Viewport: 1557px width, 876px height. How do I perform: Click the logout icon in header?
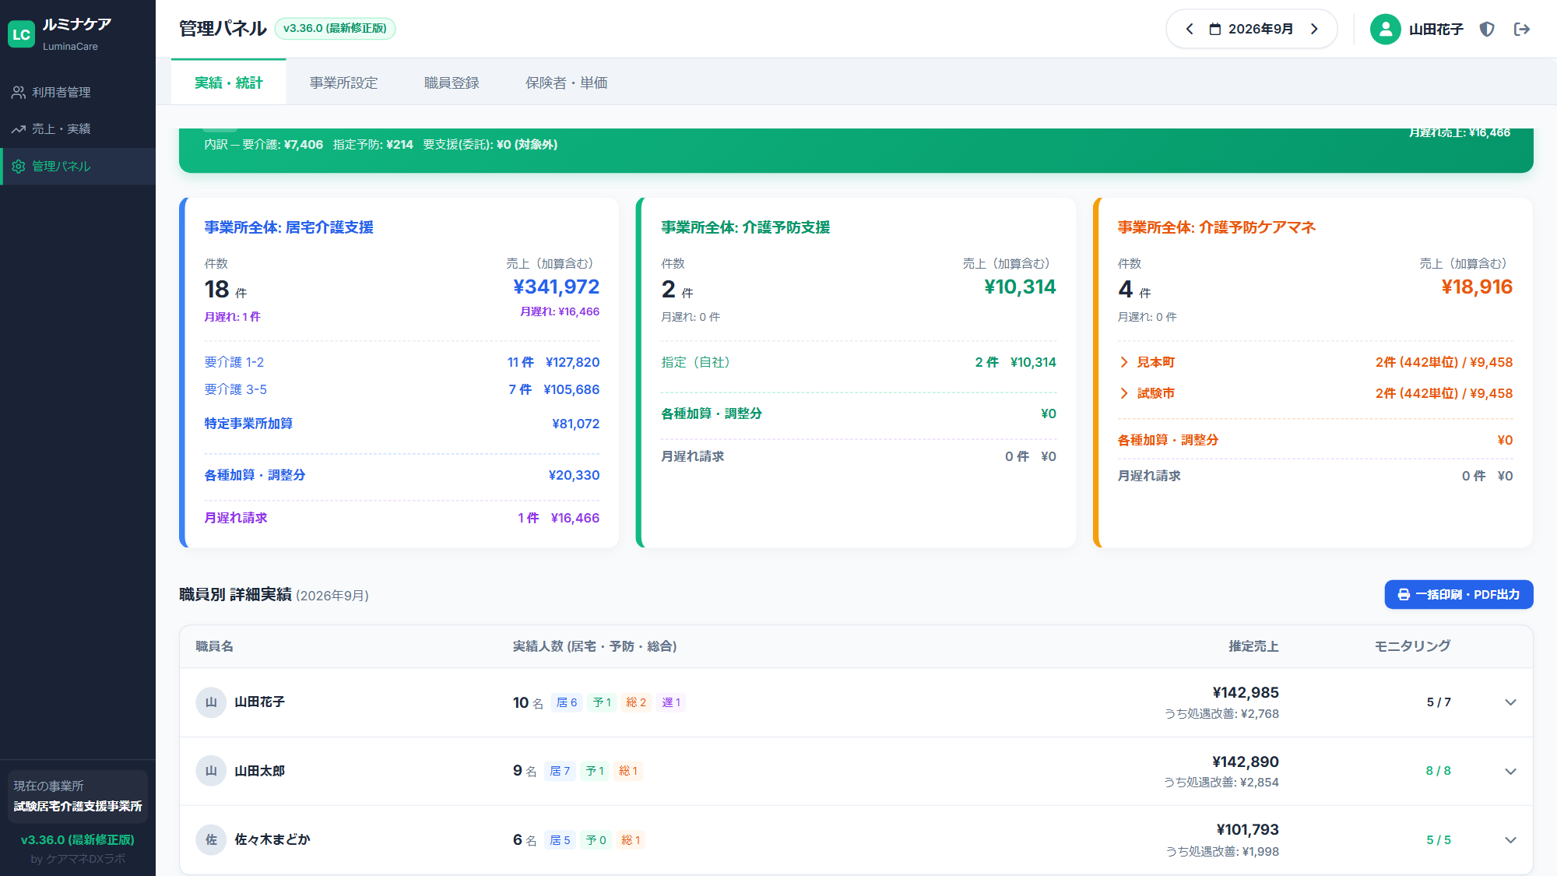[x=1522, y=29]
